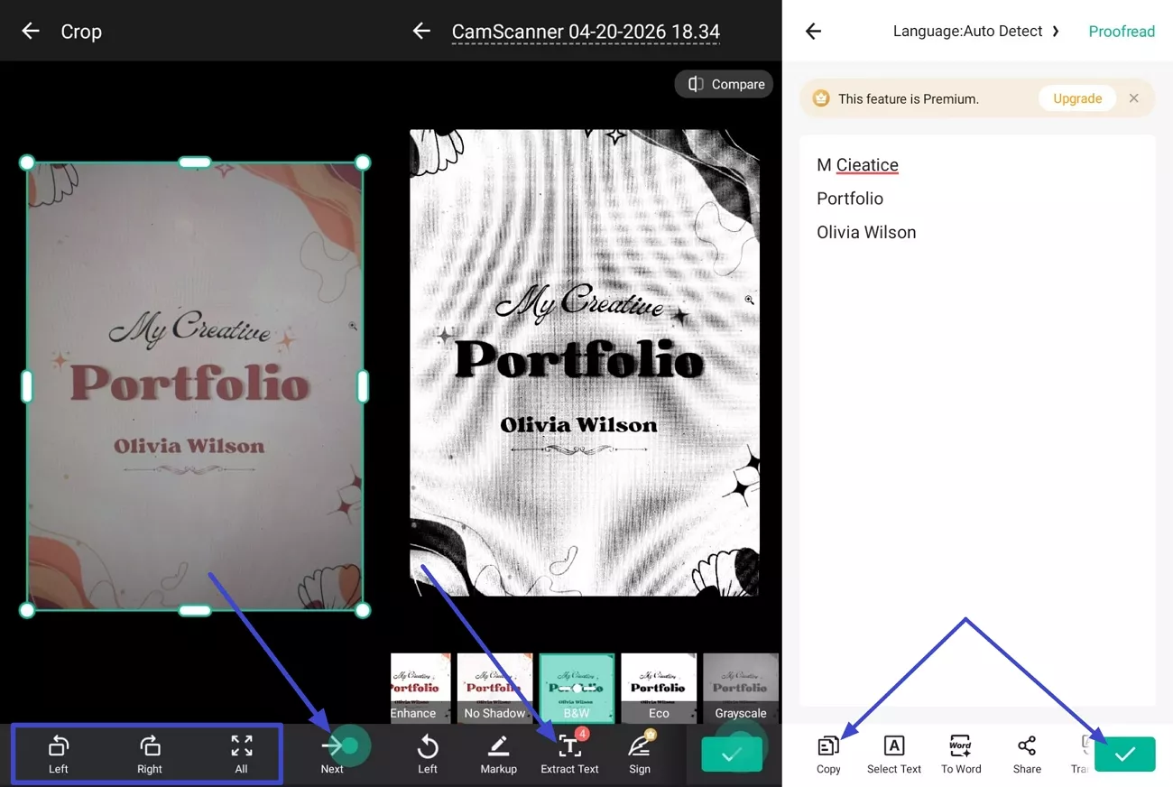1173x787 pixels.
Task: Rotate the crop image to the right
Action: 150,754
